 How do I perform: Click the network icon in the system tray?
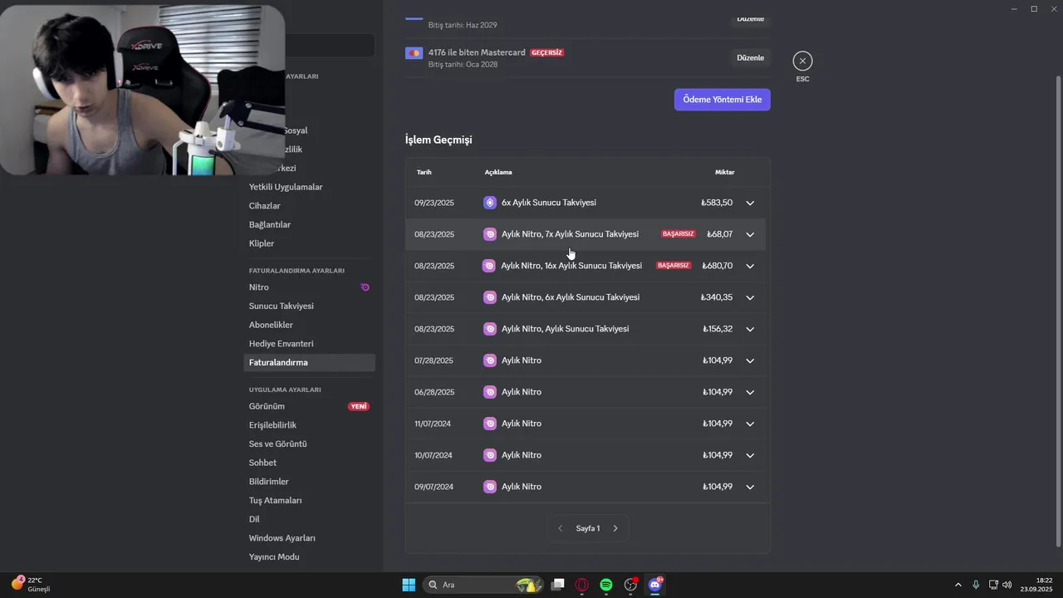(x=993, y=585)
